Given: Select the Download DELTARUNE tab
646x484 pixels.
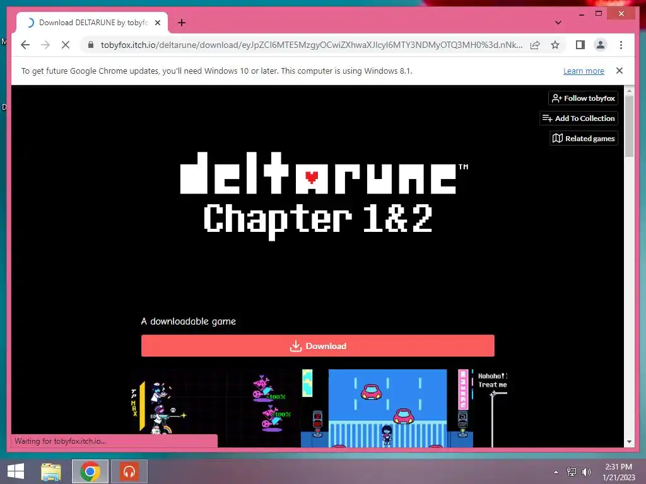Looking at the screenshot, I should [92, 23].
